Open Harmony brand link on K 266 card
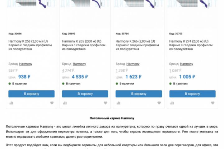This screenshot has height=149, width=224. (133, 64)
